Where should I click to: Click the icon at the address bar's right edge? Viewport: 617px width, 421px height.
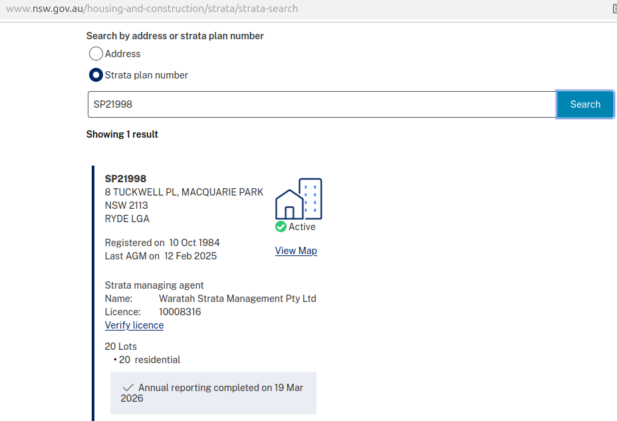pyautogui.click(x=614, y=9)
